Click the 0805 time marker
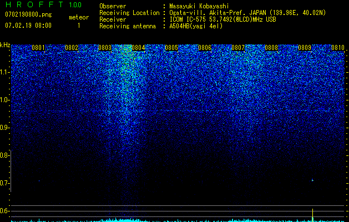Image resolution: width=349 pixels, height=222 pixels. 171,48
